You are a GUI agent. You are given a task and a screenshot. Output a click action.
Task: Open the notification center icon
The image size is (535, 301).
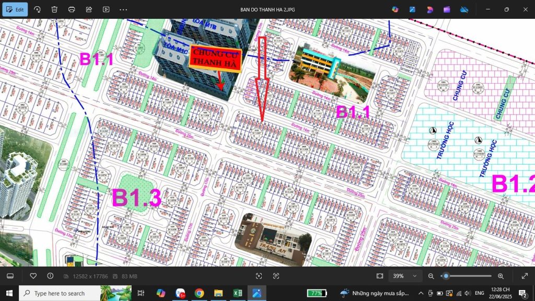tap(522, 293)
